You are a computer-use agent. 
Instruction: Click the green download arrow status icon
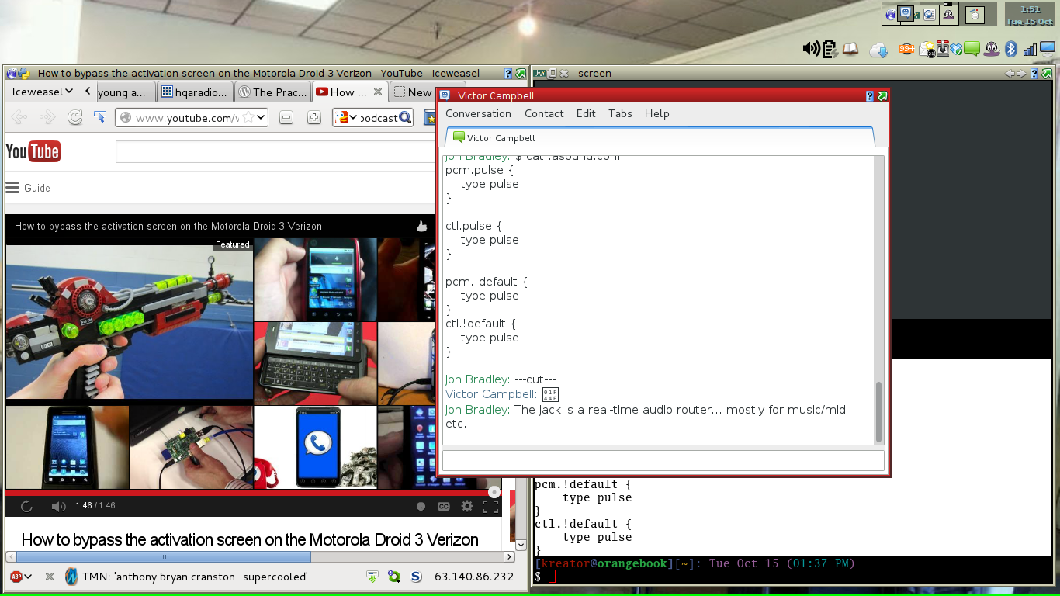tap(372, 577)
